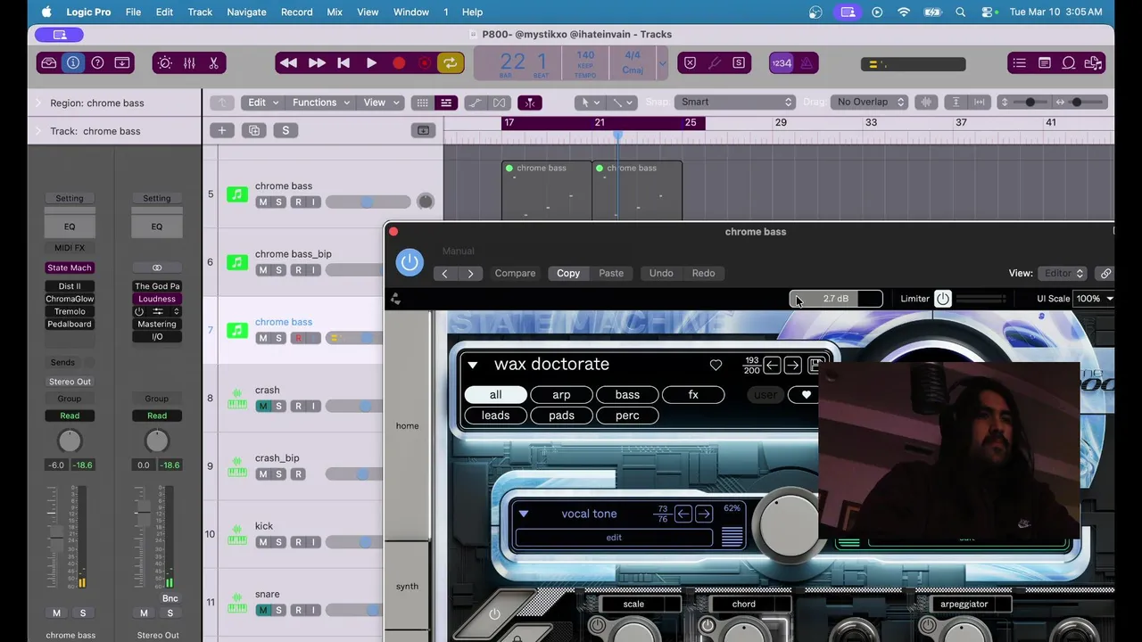The image size is (1142, 642).
Task: Open the tracks area Edit dropdown
Action: coord(262,103)
